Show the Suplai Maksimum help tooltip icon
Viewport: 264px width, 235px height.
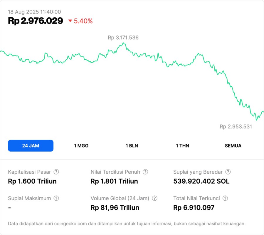click(x=56, y=198)
